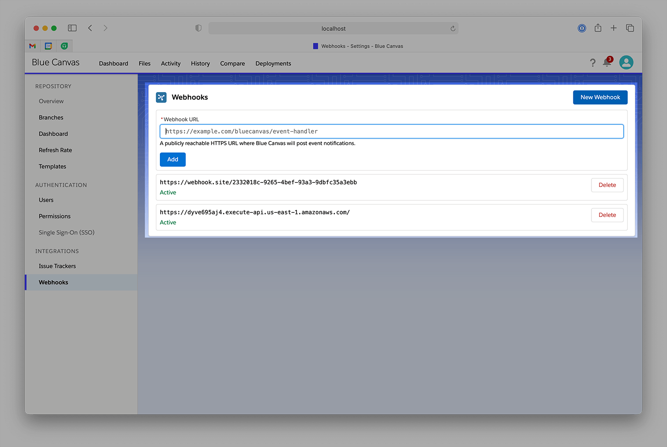Go back with the browser back arrow
Viewport: 667px width, 447px height.
90,28
